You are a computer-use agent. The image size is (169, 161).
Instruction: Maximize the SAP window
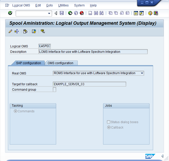(147, 2)
